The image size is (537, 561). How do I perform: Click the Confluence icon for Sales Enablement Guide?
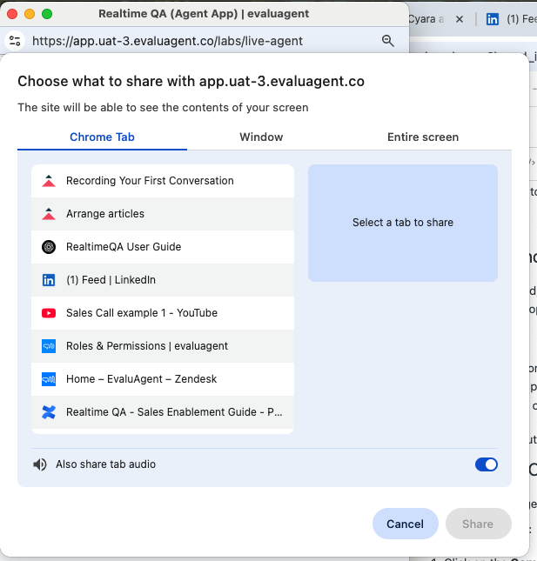point(49,412)
